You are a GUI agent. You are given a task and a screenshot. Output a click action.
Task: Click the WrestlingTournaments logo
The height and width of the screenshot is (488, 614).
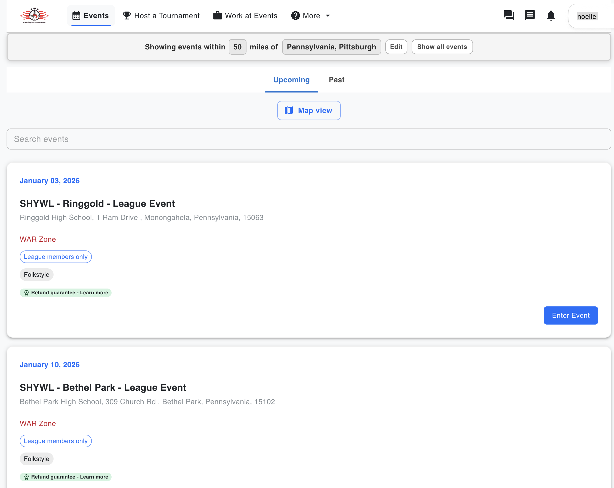pyautogui.click(x=34, y=16)
